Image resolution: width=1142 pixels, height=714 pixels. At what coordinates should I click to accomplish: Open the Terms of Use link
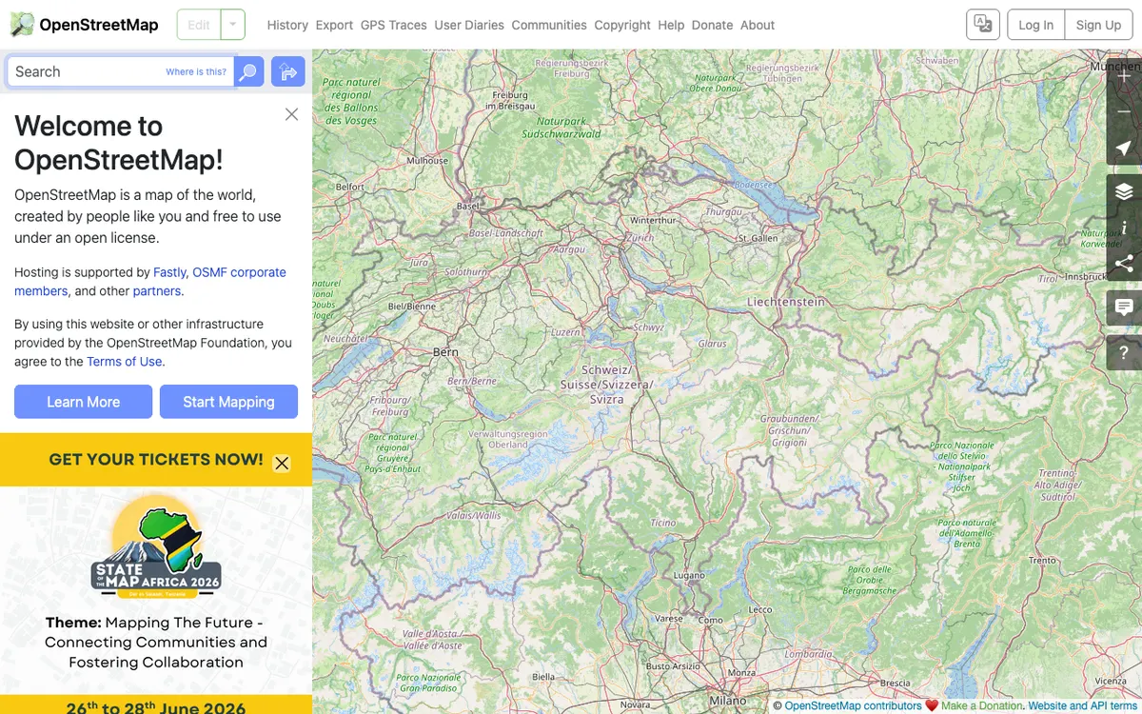tap(125, 362)
